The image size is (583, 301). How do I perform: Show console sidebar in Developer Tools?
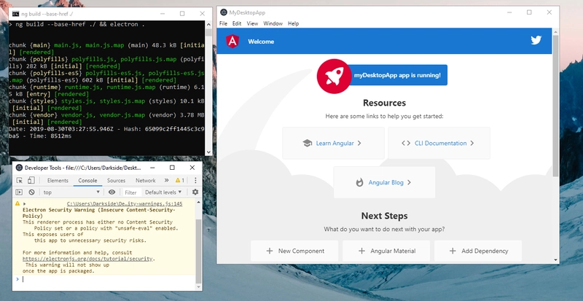[x=19, y=192]
